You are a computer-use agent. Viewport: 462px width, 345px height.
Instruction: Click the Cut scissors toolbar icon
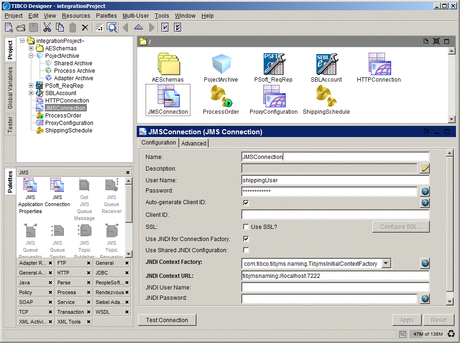tap(47, 28)
